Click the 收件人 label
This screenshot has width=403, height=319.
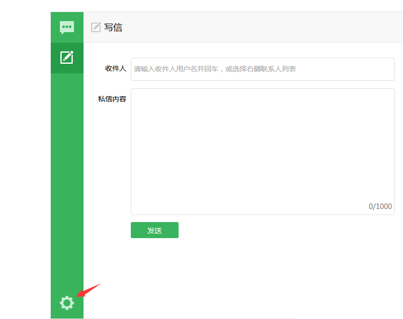tap(116, 68)
